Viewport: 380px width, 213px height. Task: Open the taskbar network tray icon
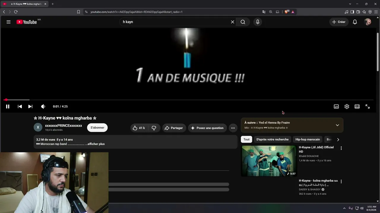[x=357, y=208]
